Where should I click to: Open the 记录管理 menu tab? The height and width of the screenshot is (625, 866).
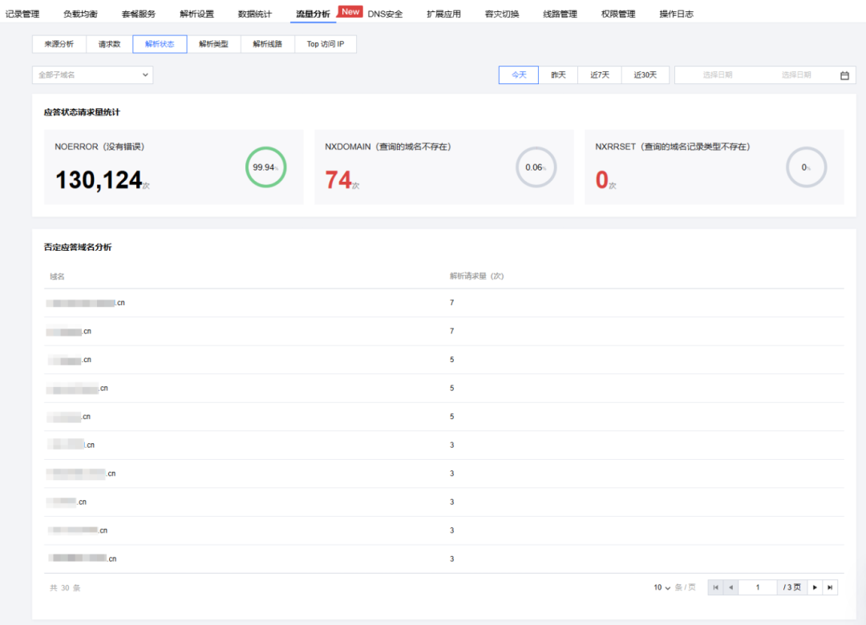(22, 14)
